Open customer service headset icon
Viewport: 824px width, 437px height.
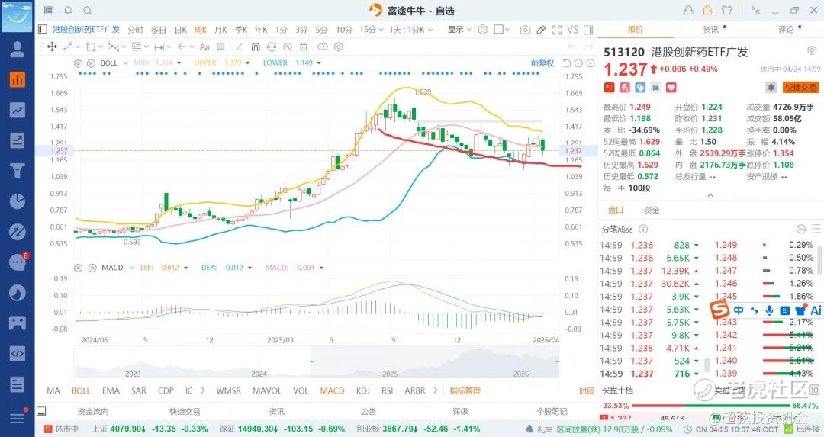(x=689, y=10)
